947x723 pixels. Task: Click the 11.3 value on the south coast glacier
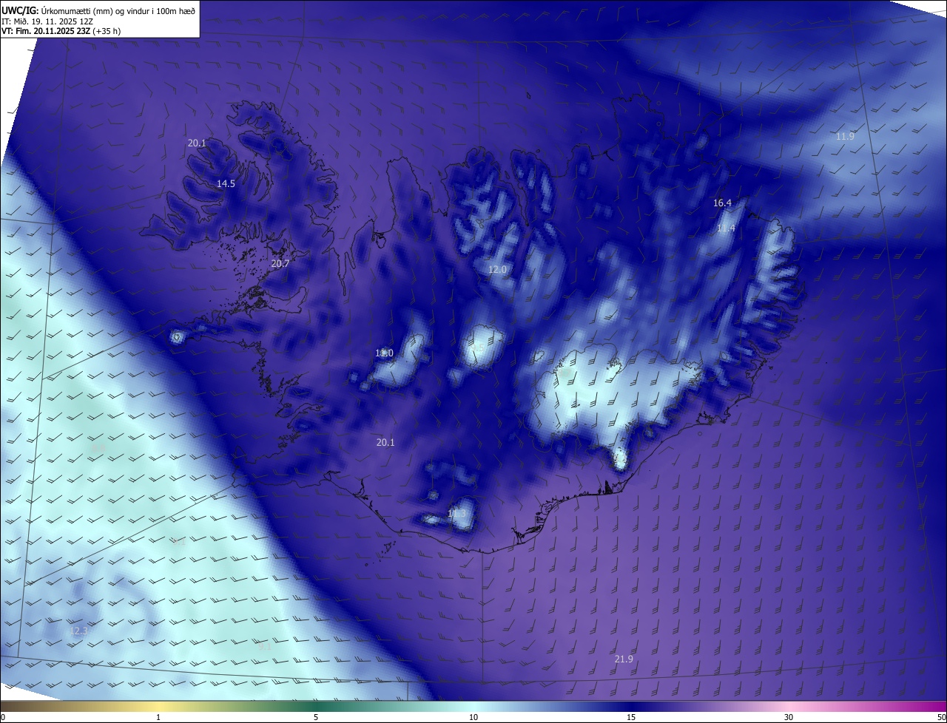pyautogui.click(x=456, y=513)
